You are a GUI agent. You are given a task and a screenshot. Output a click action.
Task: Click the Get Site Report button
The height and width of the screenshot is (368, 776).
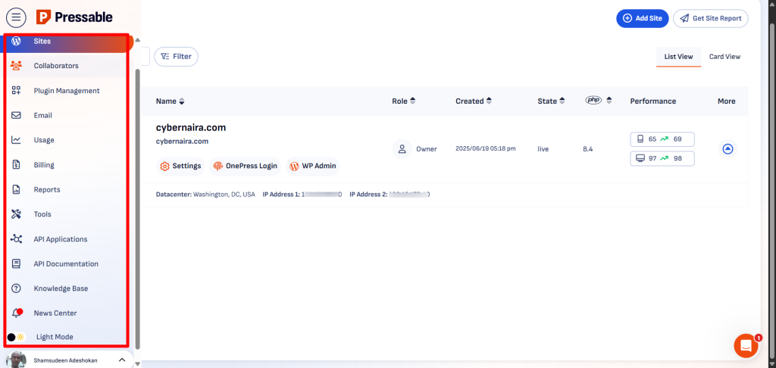pos(710,18)
